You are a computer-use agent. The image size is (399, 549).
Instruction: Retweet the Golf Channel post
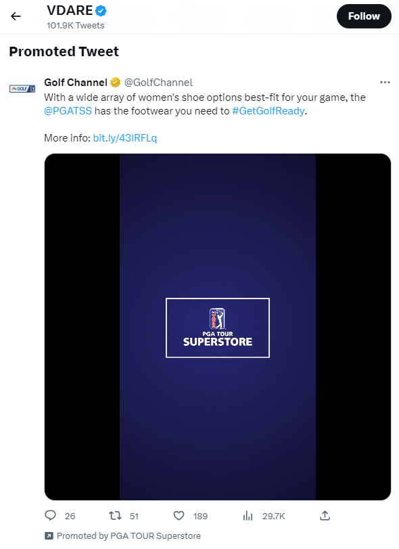coord(115,515)
